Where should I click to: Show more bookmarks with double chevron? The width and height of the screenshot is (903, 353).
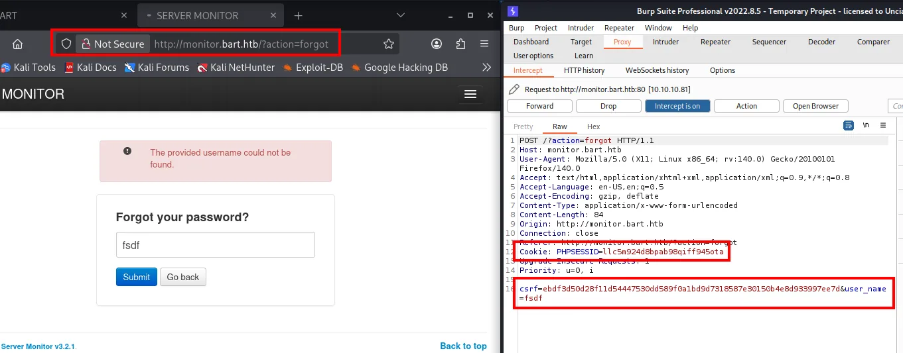click(x=486, y=67)
